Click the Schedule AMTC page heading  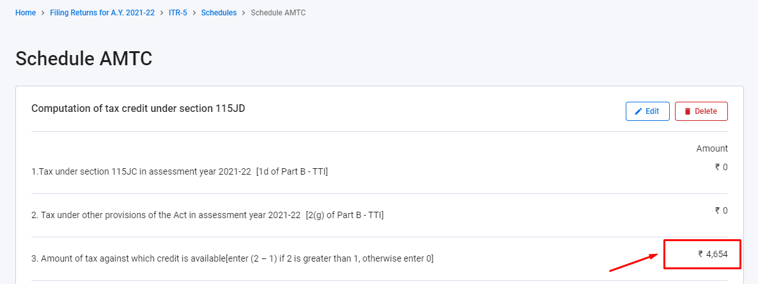click(84, 58)
